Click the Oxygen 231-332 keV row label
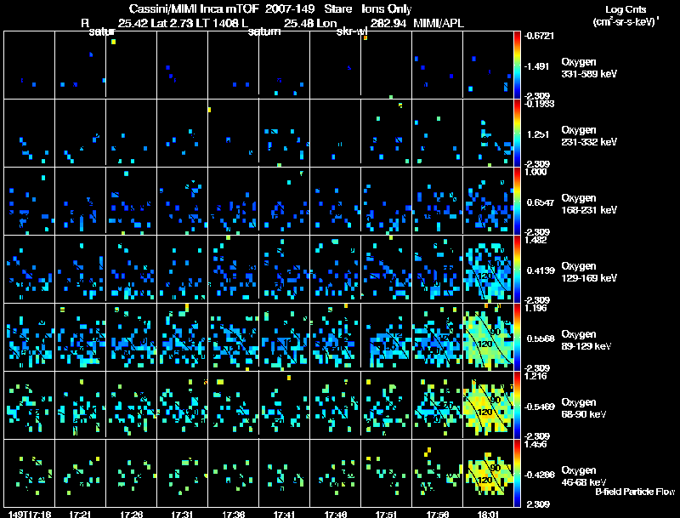 pyautogui.click(x=588, y=136)
